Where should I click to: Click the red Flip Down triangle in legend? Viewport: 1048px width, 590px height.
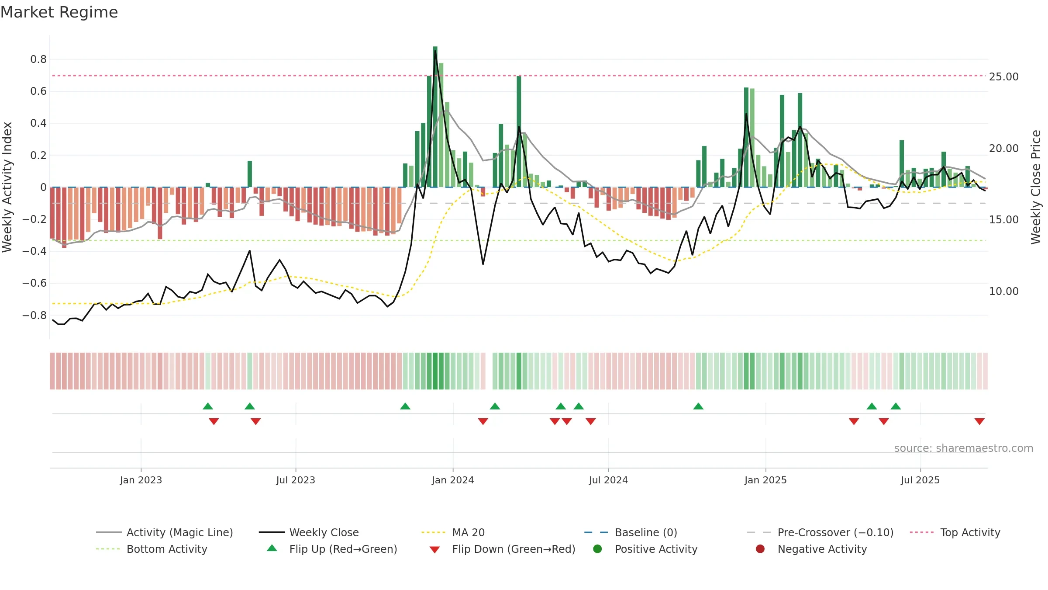click(x=434, y=550)
